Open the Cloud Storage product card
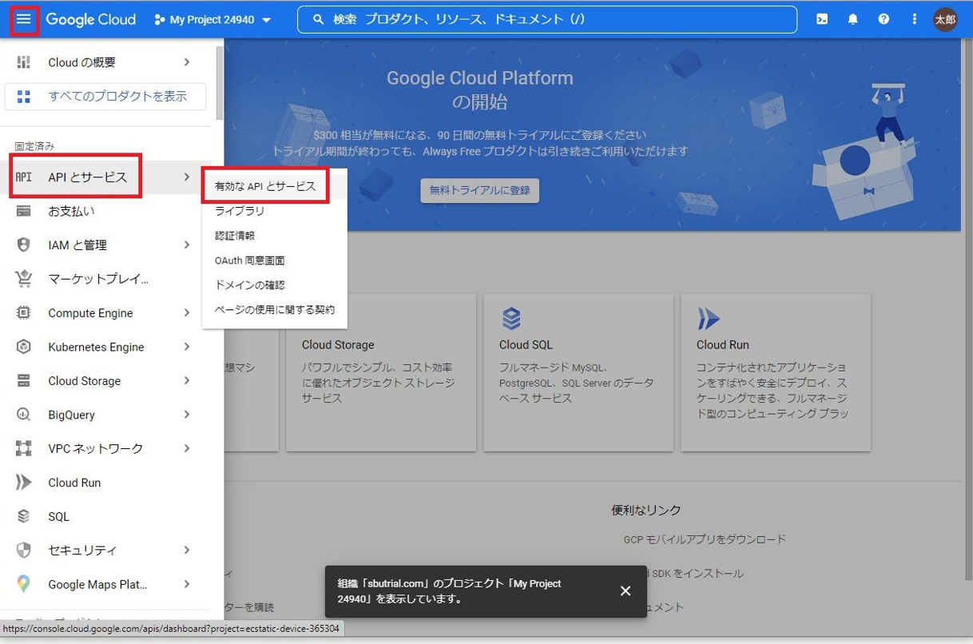 pos(381,372)
